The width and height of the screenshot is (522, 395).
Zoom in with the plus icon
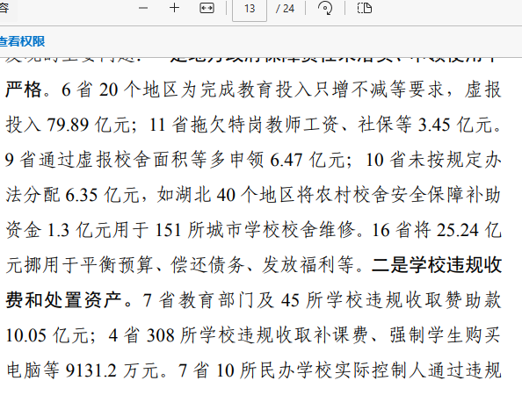[175, 8]
